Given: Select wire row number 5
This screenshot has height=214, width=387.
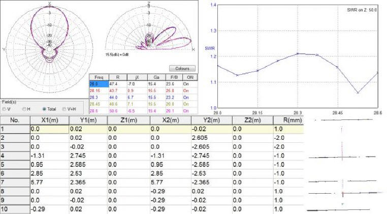Looking at the screenshot, I should [15, 165].
